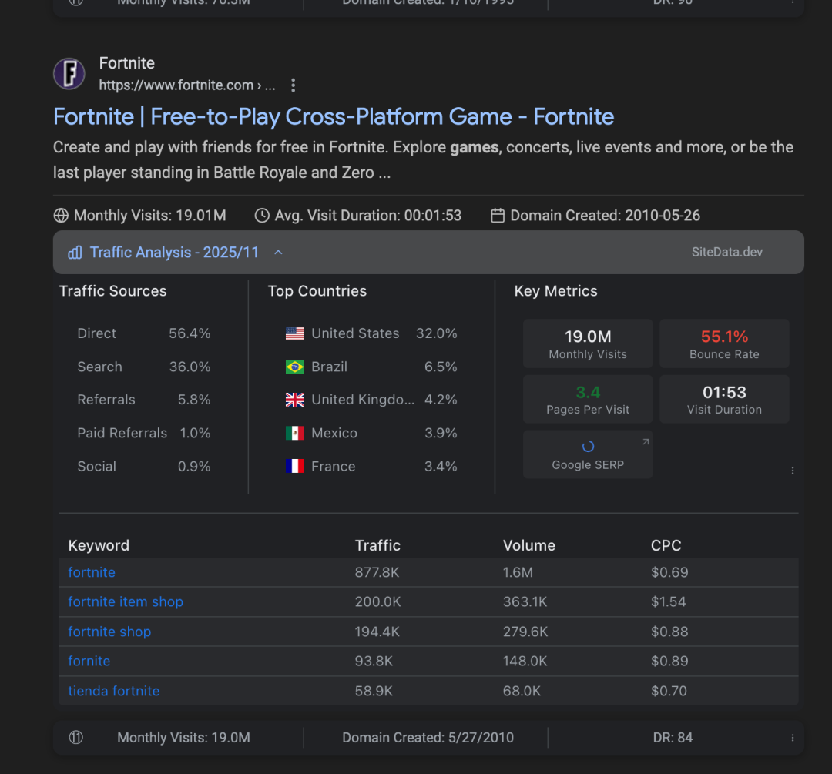Click the Direct 56.4% traffic source row

tap(144, 333)
